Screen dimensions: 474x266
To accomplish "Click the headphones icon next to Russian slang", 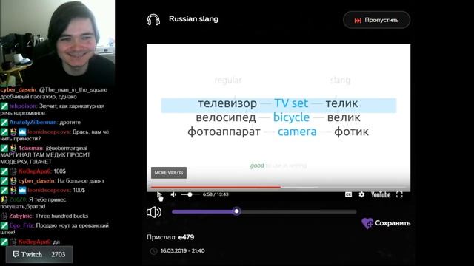I will coord(153,20).
